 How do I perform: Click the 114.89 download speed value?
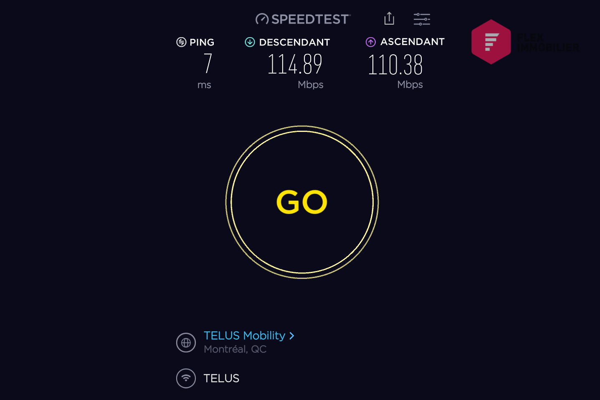pos(295,64)
